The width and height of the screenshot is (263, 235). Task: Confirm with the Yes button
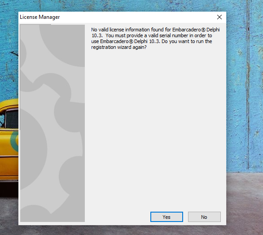[x=167, y=217]
